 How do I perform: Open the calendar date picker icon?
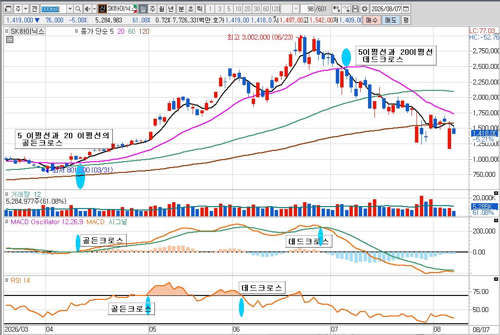click(x=406, y=9)
